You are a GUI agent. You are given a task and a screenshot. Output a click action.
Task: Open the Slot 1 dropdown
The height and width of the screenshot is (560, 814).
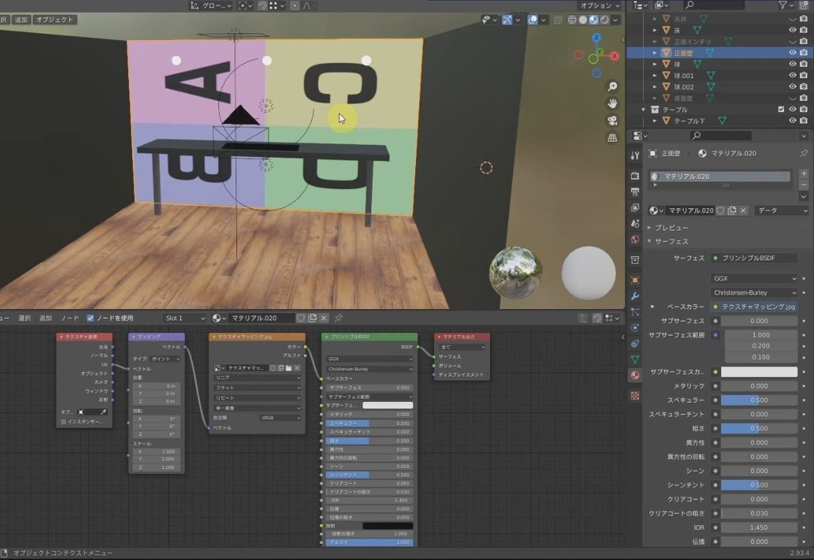185,318
